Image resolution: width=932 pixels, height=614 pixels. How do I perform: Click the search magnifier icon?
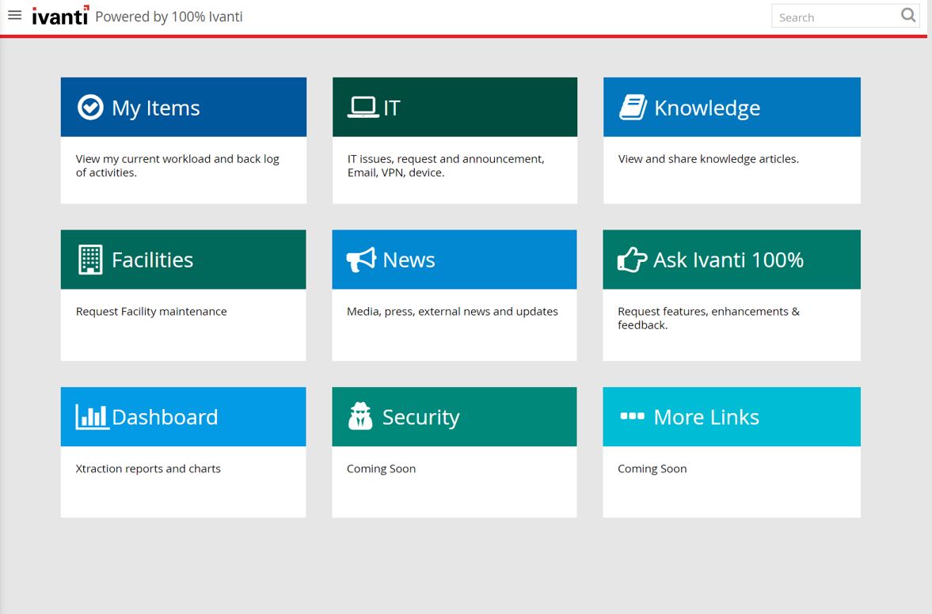pos(907,15)
